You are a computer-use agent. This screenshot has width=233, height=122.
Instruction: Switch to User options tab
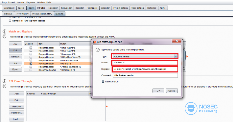(x=138, y=8)
